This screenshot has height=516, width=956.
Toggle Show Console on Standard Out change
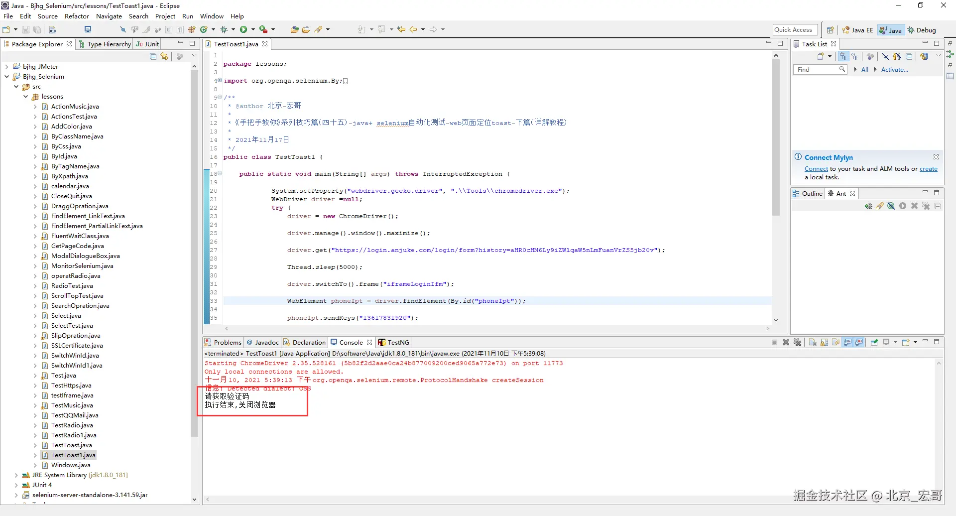click(x=848, y=342)
